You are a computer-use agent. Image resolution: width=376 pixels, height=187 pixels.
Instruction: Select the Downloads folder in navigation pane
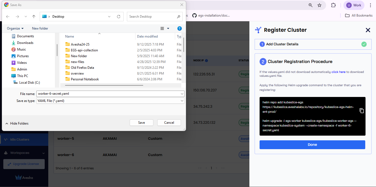pos(25,43)
